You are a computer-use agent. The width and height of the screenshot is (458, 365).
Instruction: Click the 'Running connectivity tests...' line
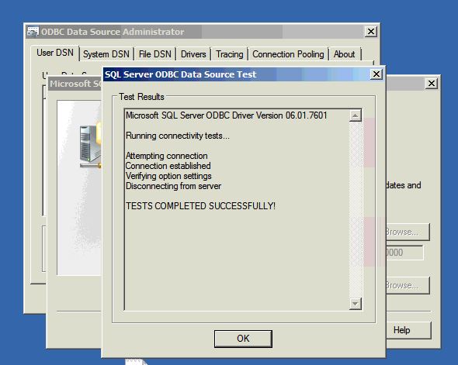point(178,136)
